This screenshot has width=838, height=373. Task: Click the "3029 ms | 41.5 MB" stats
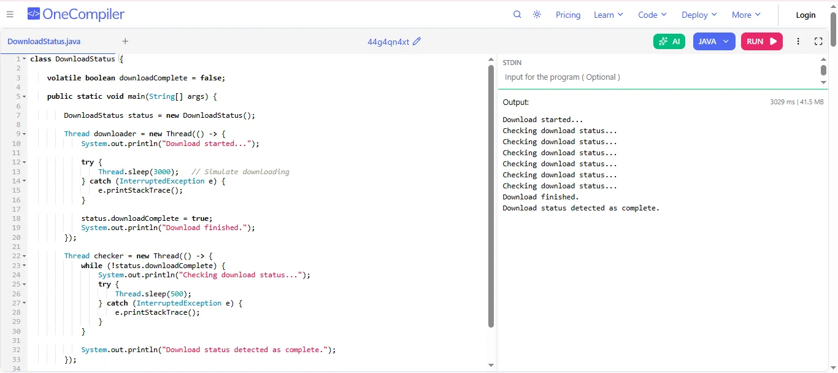click(796, 102)
